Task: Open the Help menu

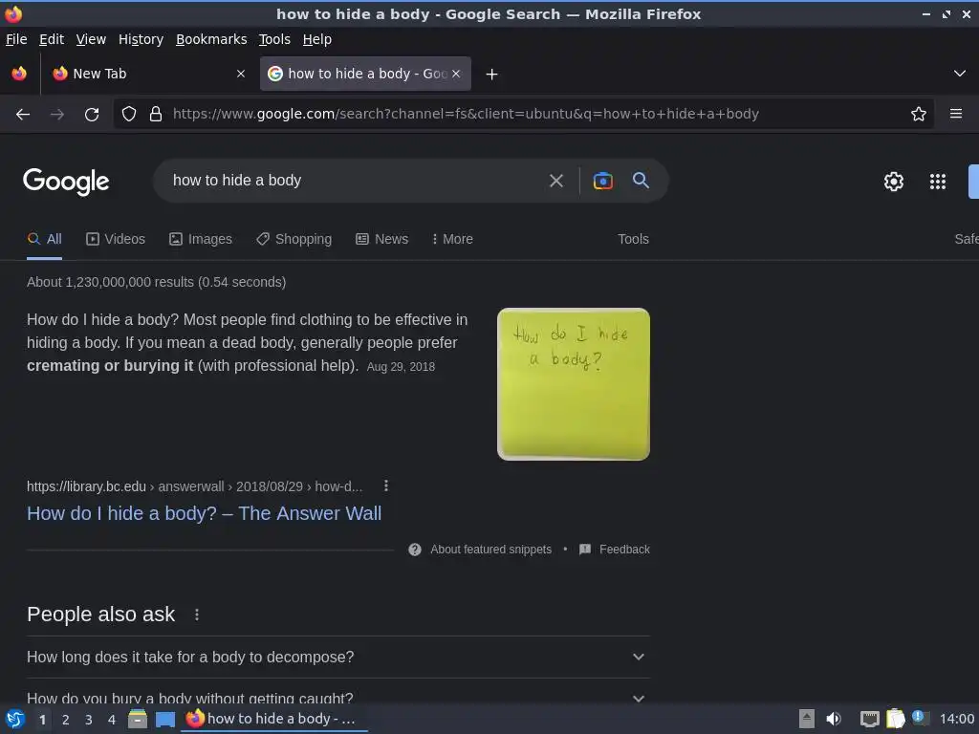Action: 317,39
